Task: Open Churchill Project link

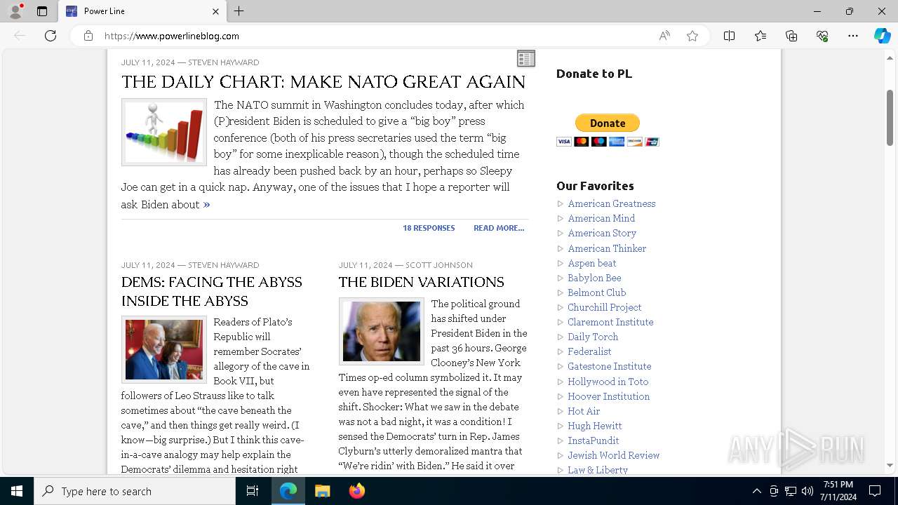Action: tap(605, 307)
